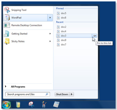Select the Sticky Notes label
Screen dimensions: 117x110
click(18, 41)
